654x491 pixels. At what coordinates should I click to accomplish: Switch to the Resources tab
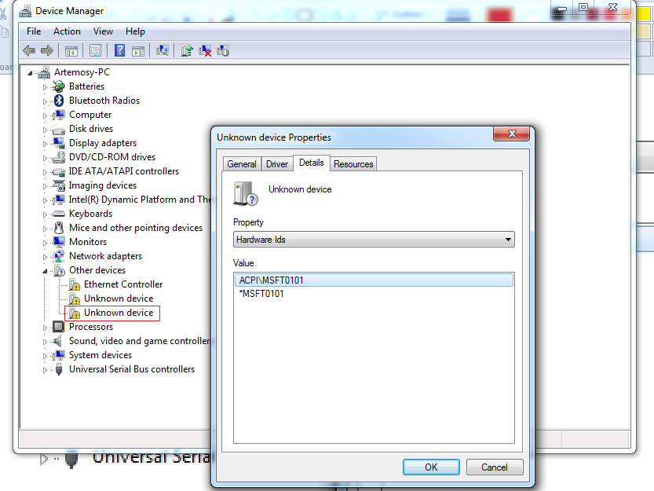click(x=353, y=164)
